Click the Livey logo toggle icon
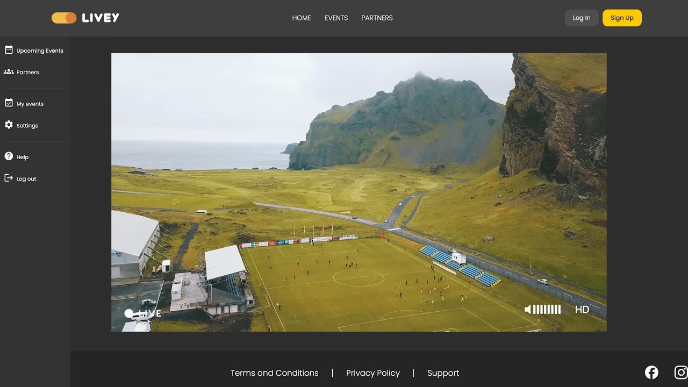Screen dimensions: 688x387 coord(64,18)
